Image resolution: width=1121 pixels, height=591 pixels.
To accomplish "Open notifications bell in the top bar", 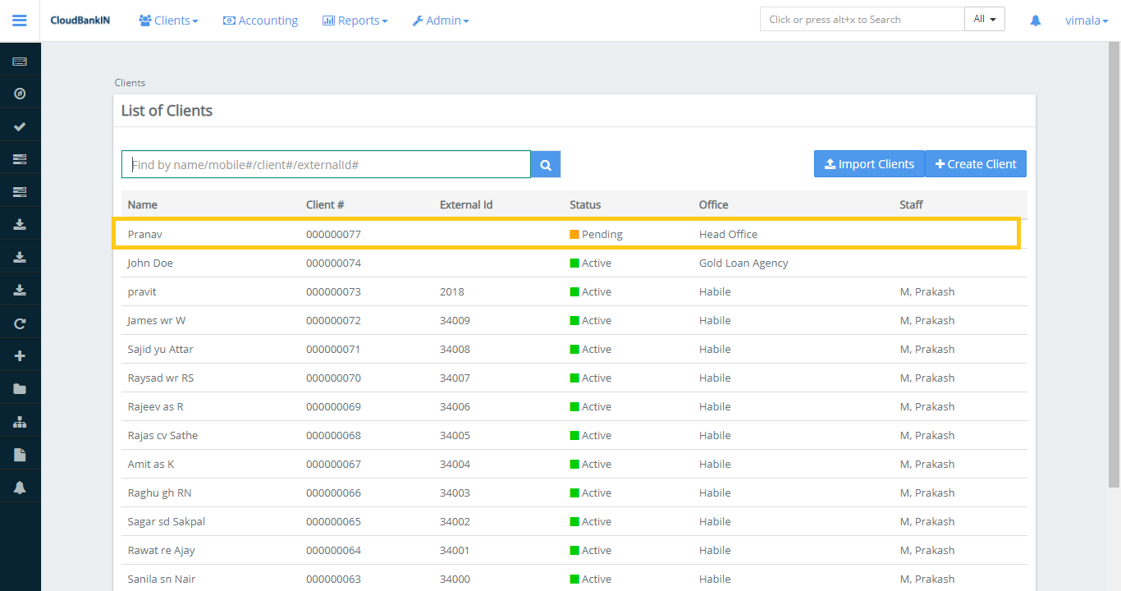I will tap(1035, 21).
